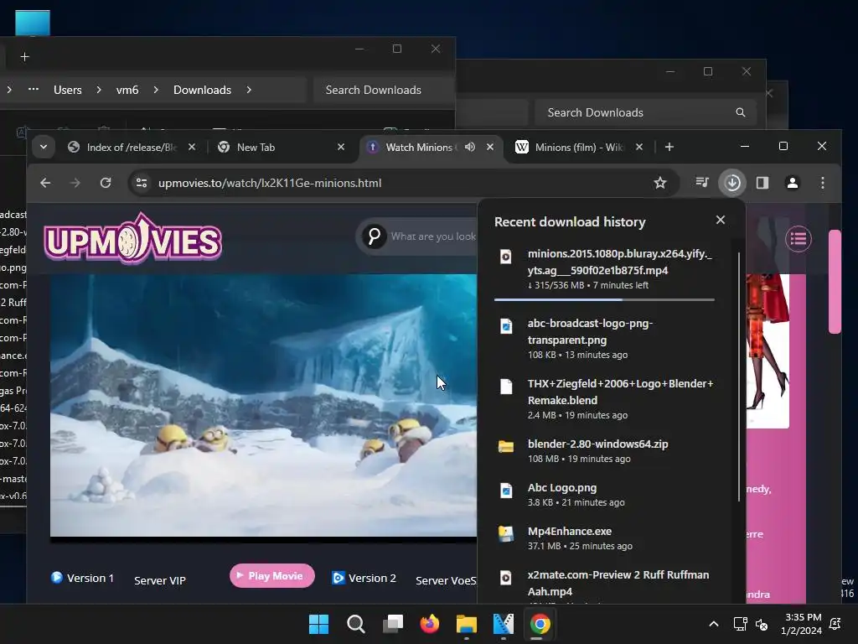
Task: Click the Mp4Enhance.exe file icon
Action: (x=506, y=533)
